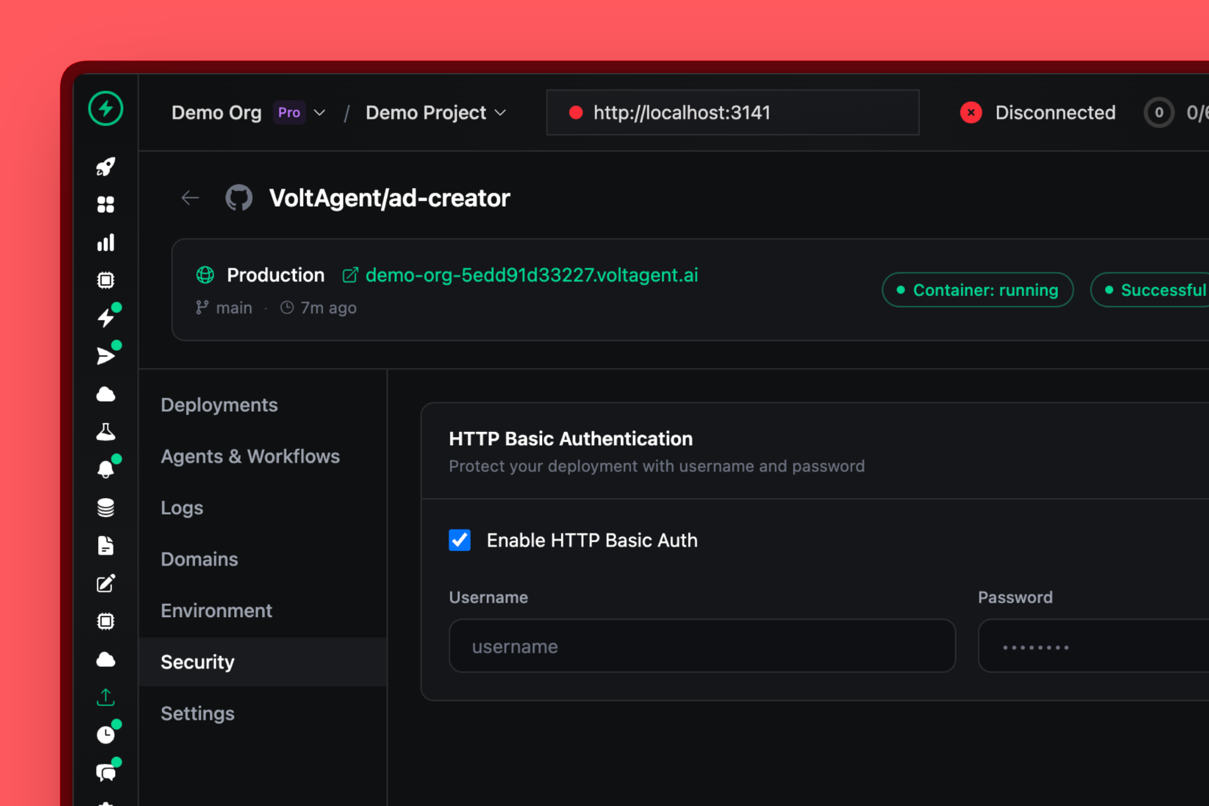1209x806 pixels.
Task: Click the flask experiments icon
Action: coord(106,432)
